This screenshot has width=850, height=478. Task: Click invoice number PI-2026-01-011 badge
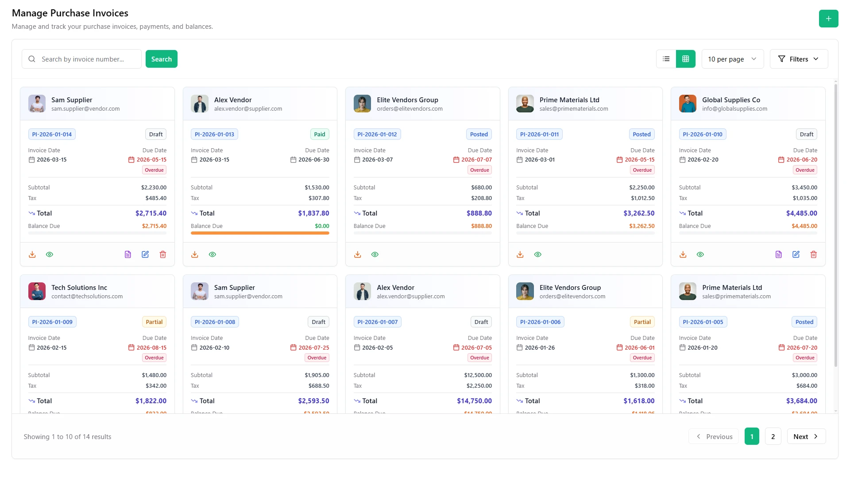coord(539,134)
